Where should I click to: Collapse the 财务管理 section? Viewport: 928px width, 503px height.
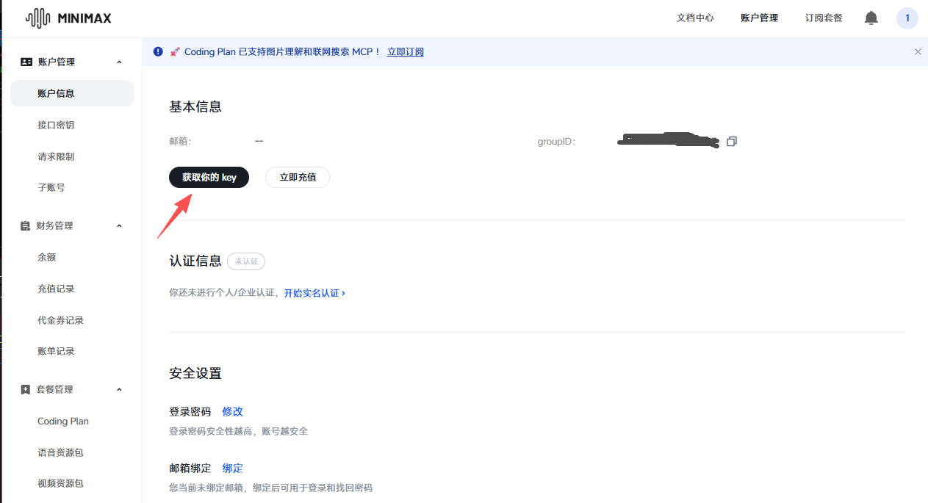(x=119, y=225)
